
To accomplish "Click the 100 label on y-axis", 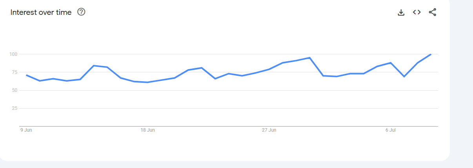I will pyautogui.click(x=14, y=54).
